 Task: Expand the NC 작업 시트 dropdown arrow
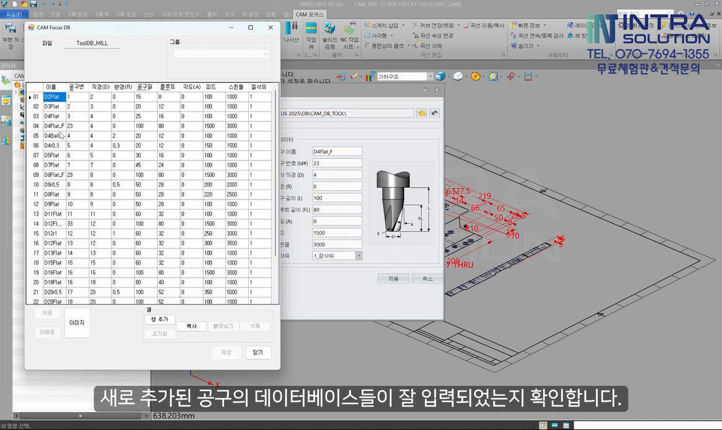pos(358,46)
